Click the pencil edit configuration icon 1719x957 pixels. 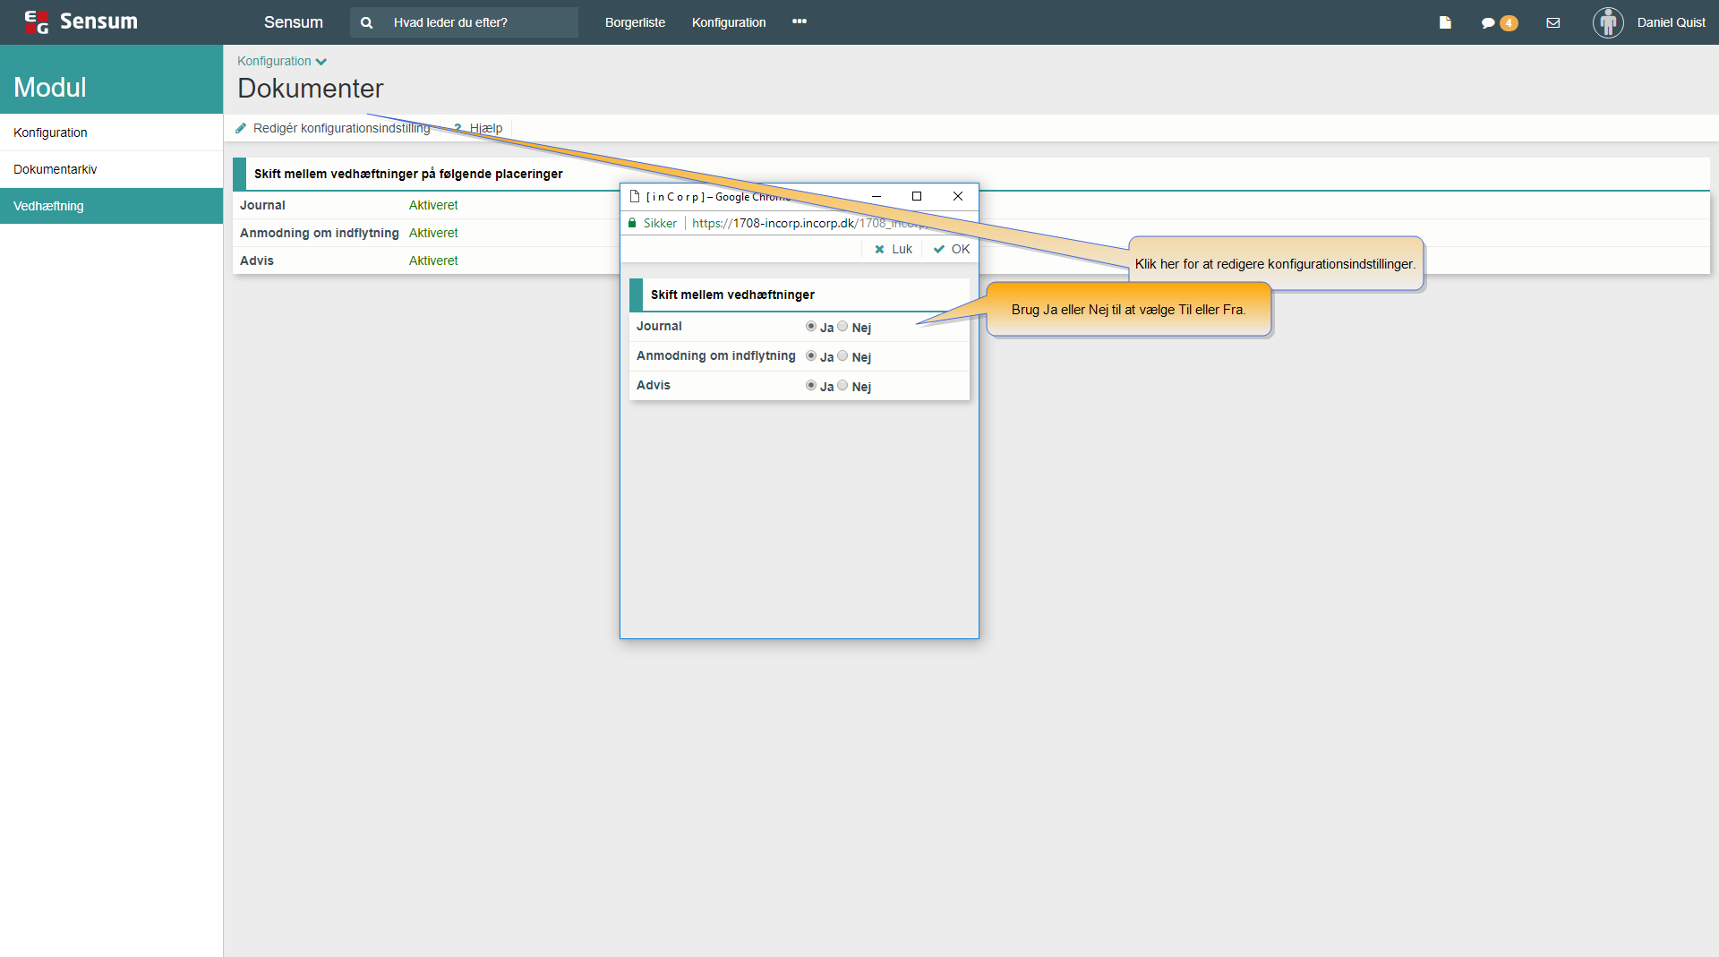point(241,128)
